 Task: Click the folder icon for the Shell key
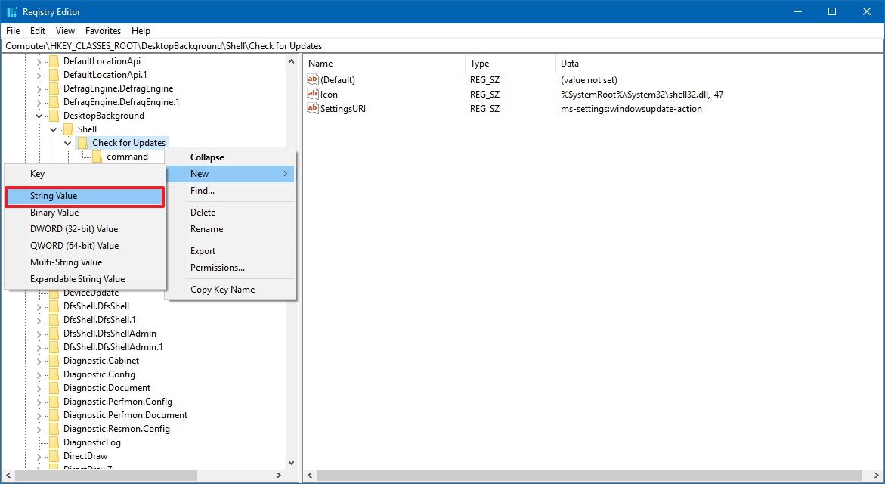click(67, 129)
